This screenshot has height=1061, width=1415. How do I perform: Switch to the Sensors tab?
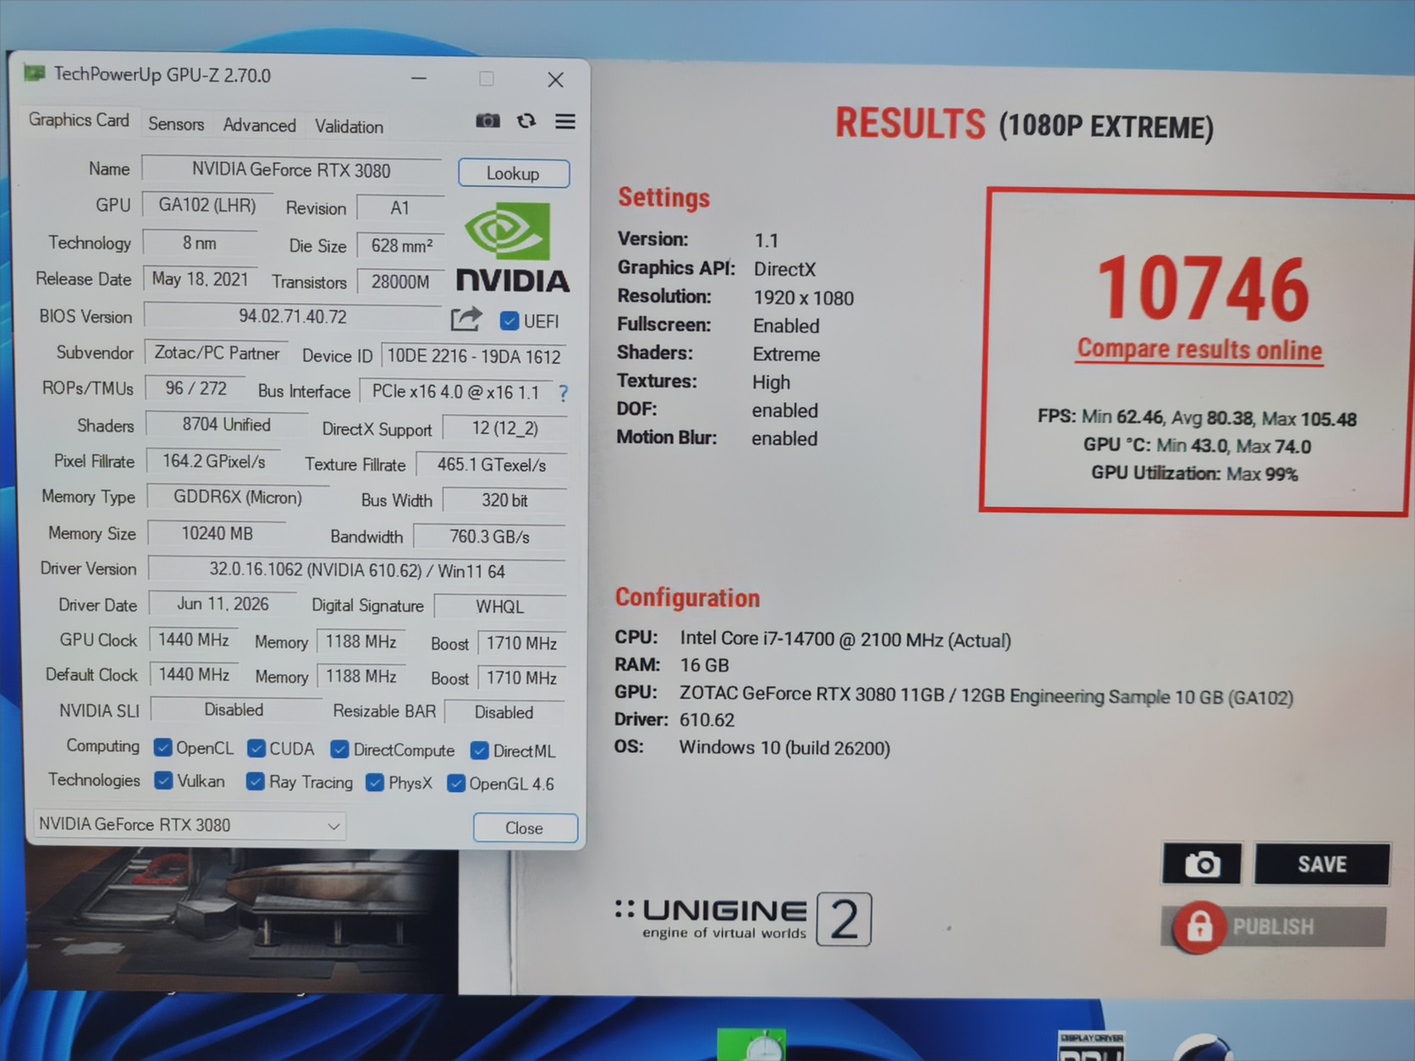pyautogui.click(x=176, y=124)
